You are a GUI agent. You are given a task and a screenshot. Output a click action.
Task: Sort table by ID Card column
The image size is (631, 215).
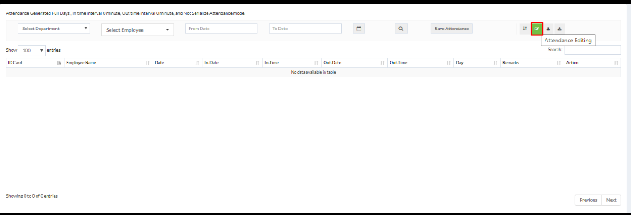click(35, 63)
